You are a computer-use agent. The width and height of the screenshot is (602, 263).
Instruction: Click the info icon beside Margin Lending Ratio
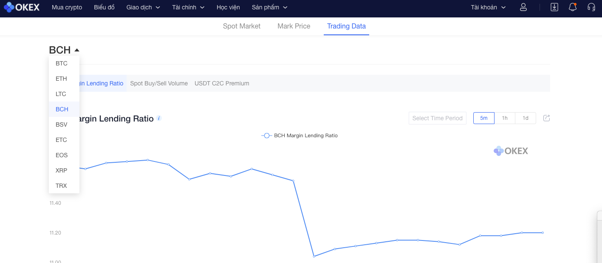[x=159, y=118]
